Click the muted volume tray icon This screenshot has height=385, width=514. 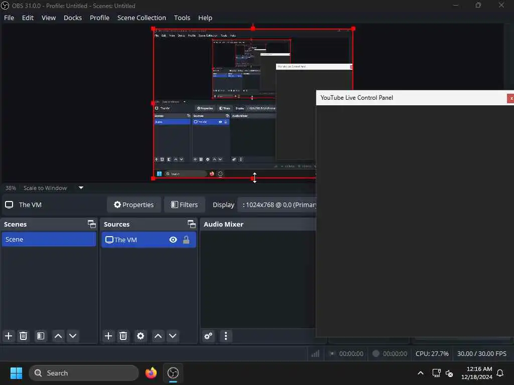pyautogui.click(x=449, y=373)
